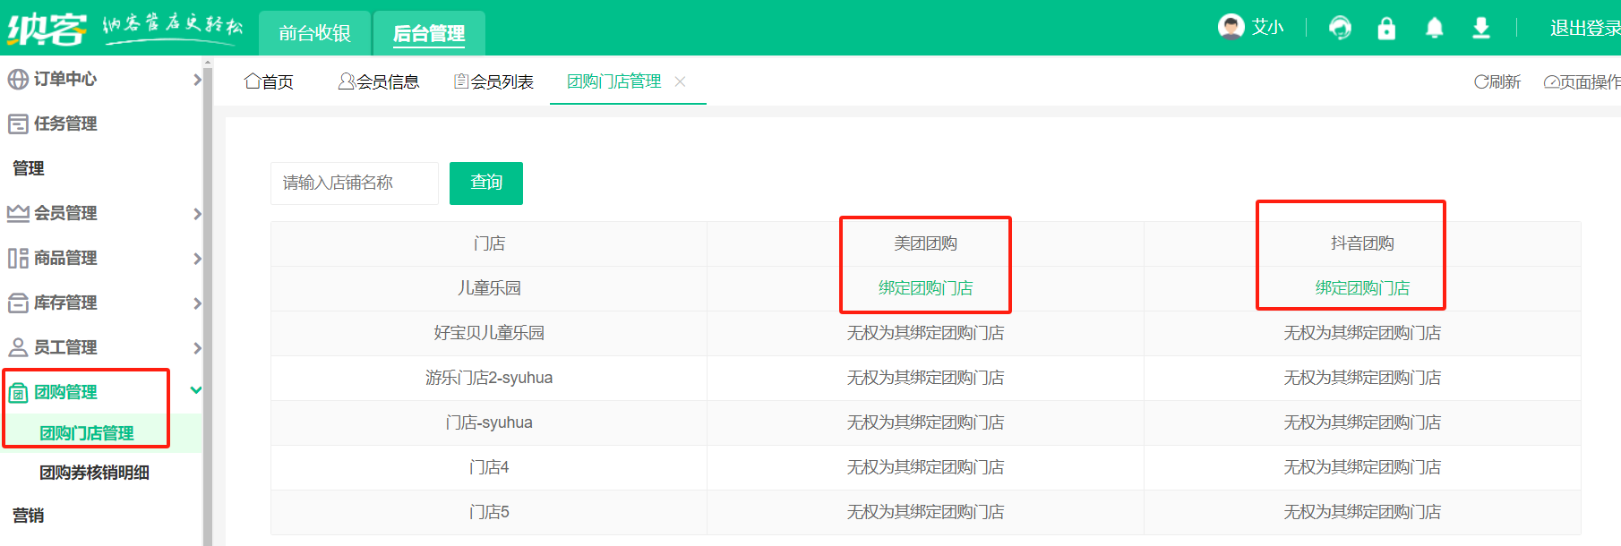Click the store name search field

click(x=354, y=183)
